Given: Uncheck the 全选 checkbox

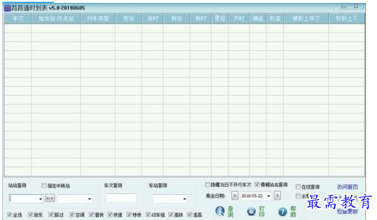Looking at the screenshot, I should [10, 214].
